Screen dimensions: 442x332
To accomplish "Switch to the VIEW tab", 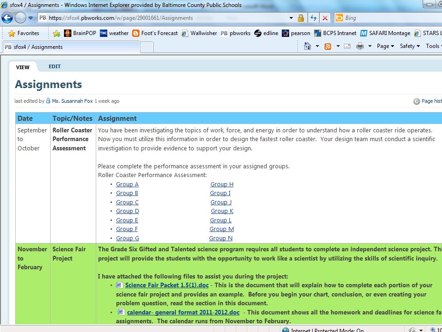I will pos(23,67).
